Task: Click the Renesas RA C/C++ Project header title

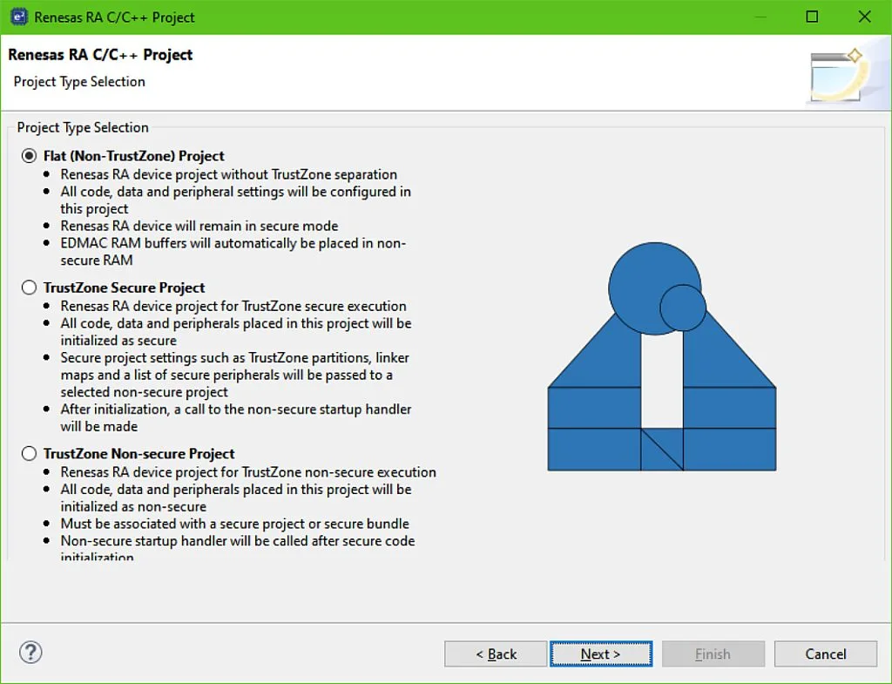Action: 100,54
